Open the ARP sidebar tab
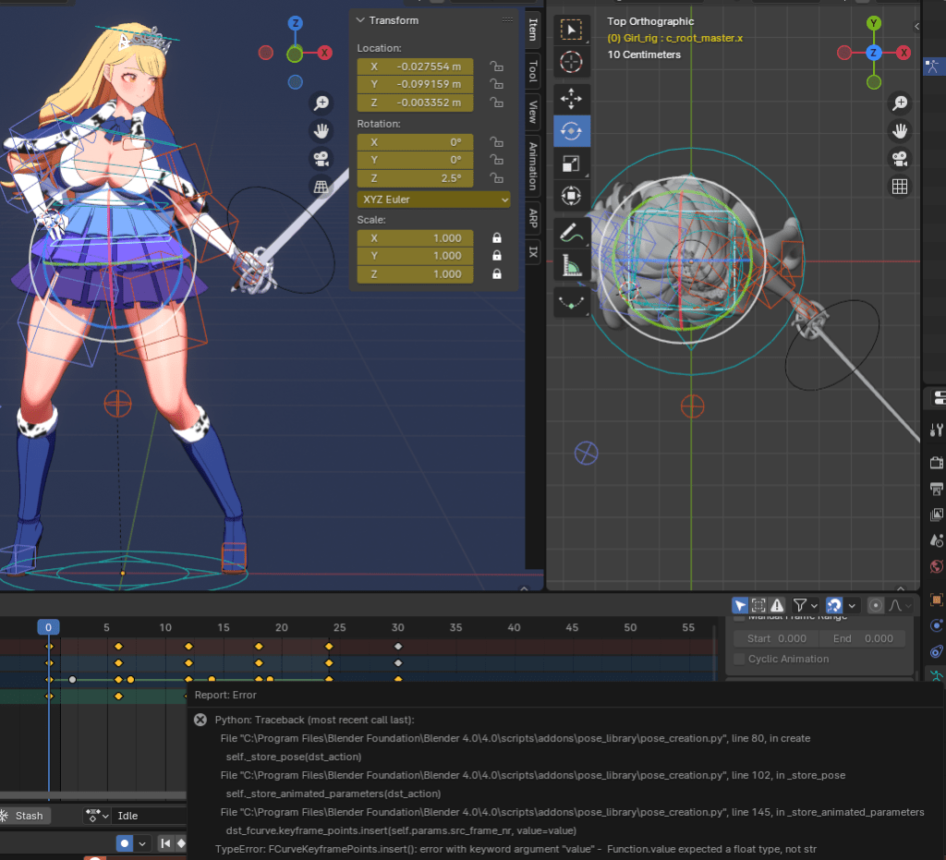This screenshot has width=946, height=860. 533,218
